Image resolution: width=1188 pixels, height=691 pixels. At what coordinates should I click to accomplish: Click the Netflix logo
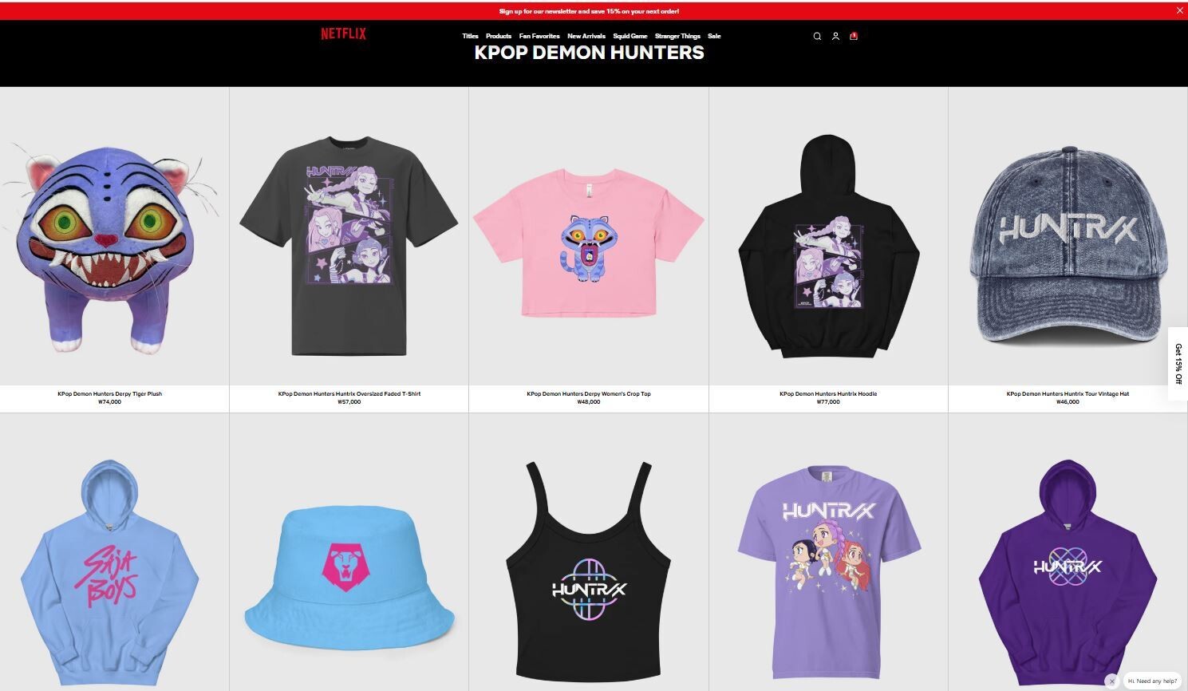(x=343, y=34)
